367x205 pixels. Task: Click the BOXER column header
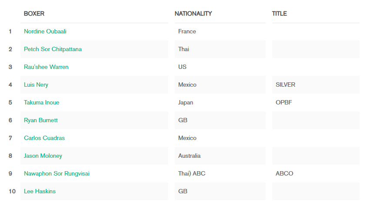(x=34, y=14)
